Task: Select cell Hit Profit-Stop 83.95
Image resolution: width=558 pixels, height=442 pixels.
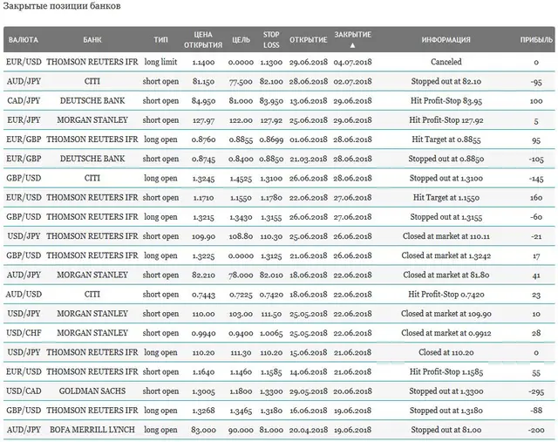Action: [x=446, y=101]
